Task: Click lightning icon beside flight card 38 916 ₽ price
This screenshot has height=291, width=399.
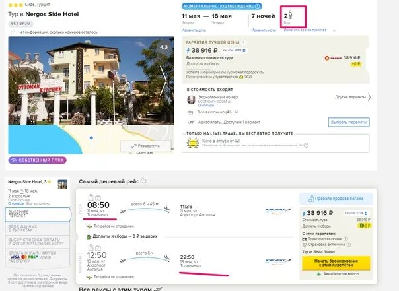Action: pos(304,213)
